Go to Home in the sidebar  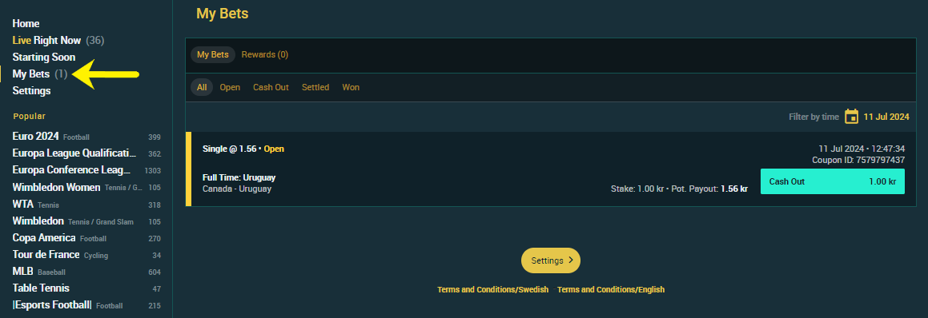click(26, 24)
